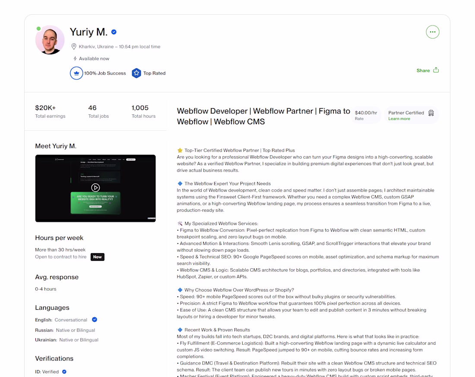Screen dimensions: 475x377
Task: Click the location pin icon by Kharkiv
Action: (73, 47)
